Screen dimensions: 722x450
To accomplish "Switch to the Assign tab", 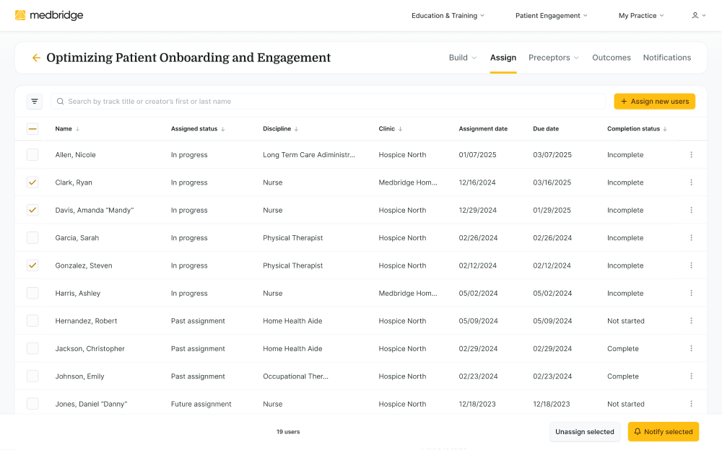I will 503,58.
